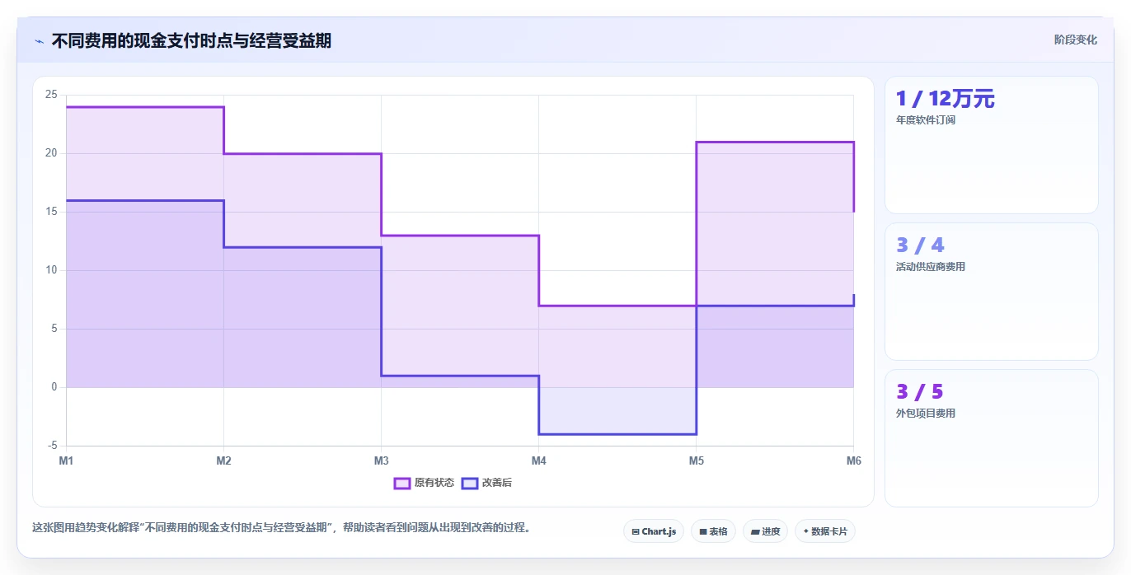Viewport: 1131px width, 575px height.
Task: Click the 进度 tag
Action: (765, 531)
